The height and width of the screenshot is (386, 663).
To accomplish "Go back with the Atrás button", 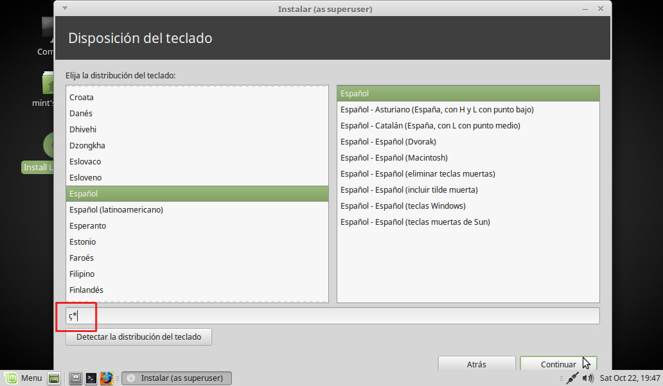I will click(x=476, y=364).
